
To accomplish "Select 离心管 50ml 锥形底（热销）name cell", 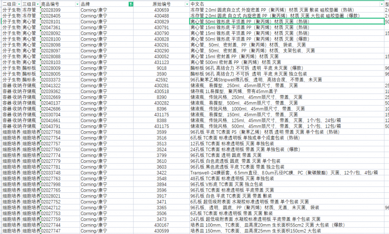I will pyautogui.click(x=287, y=22).
